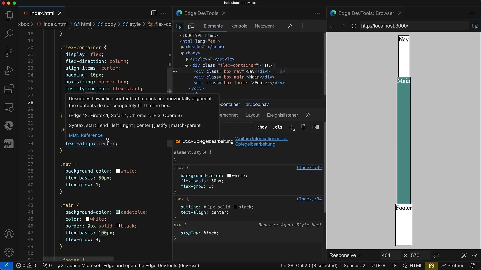Reload the page in DevTools Browser

[353, 26]
